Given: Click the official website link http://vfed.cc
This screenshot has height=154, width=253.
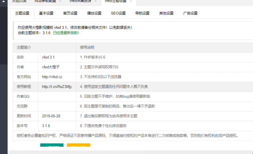Looking at the screenshot, I should [x=52, y=77].
